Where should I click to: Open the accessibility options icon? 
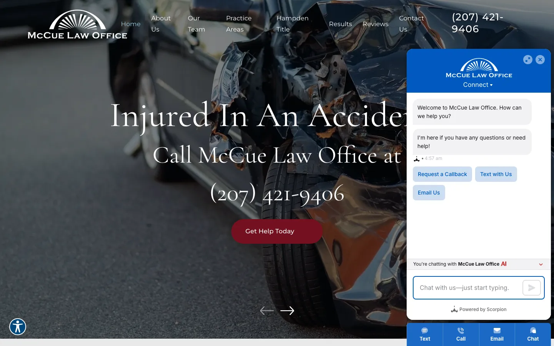click(18, 327)
